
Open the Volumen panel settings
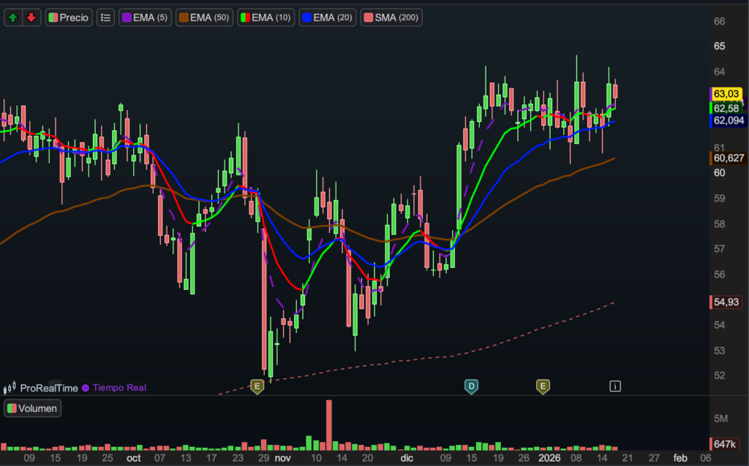[x=33, y=408]
